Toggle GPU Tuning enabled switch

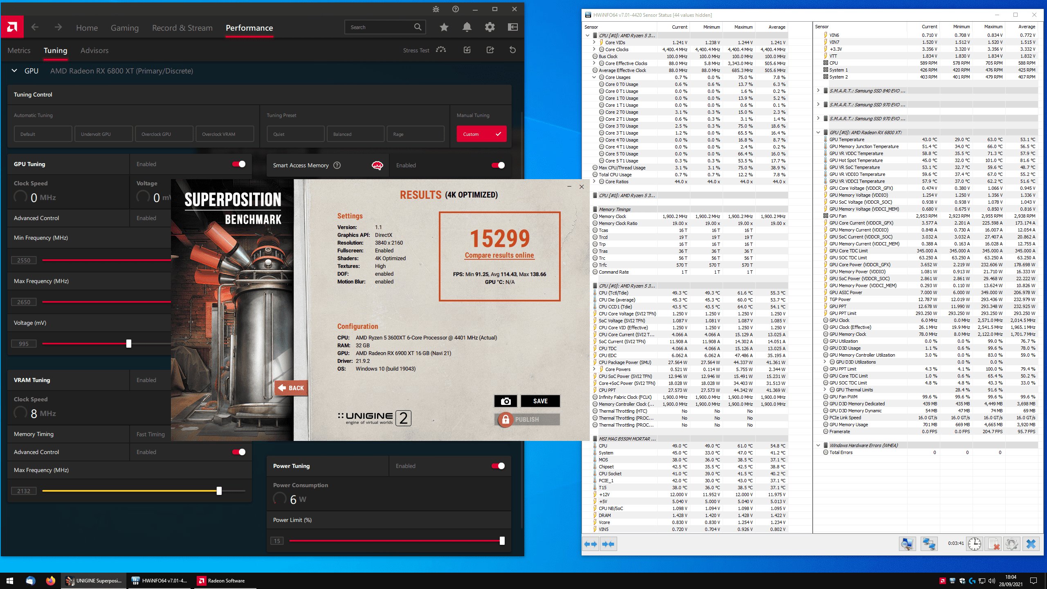tap(239, 164)
